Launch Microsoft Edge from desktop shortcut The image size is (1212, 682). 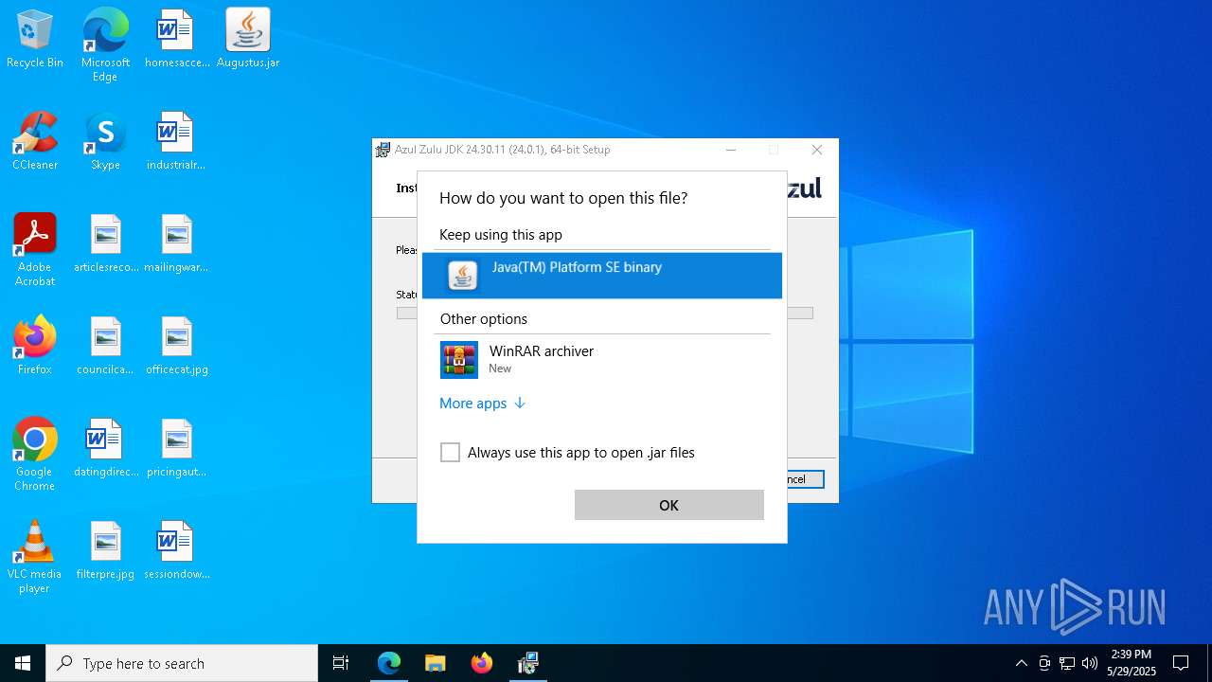point(105,45)
